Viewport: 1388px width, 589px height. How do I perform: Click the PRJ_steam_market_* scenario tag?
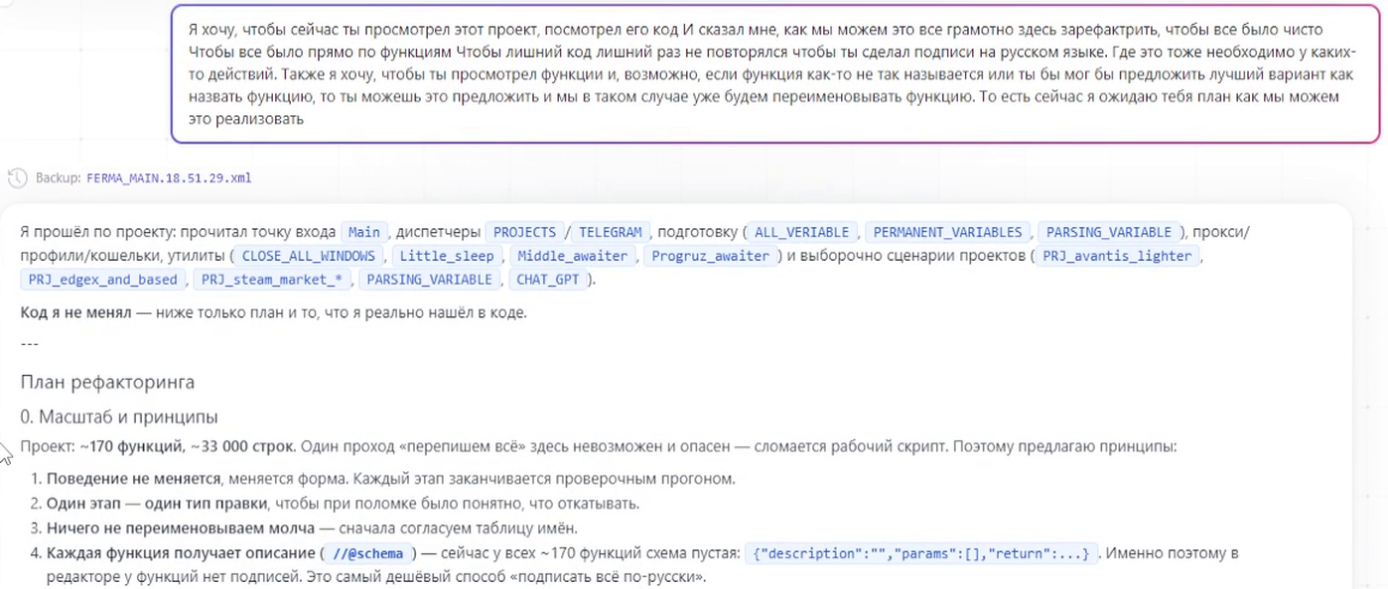pyautogui.click(x=271, y=280)
